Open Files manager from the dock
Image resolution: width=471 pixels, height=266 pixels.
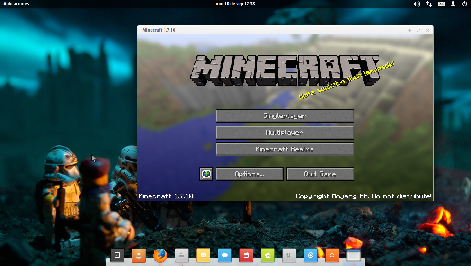[x=182, y=256]
